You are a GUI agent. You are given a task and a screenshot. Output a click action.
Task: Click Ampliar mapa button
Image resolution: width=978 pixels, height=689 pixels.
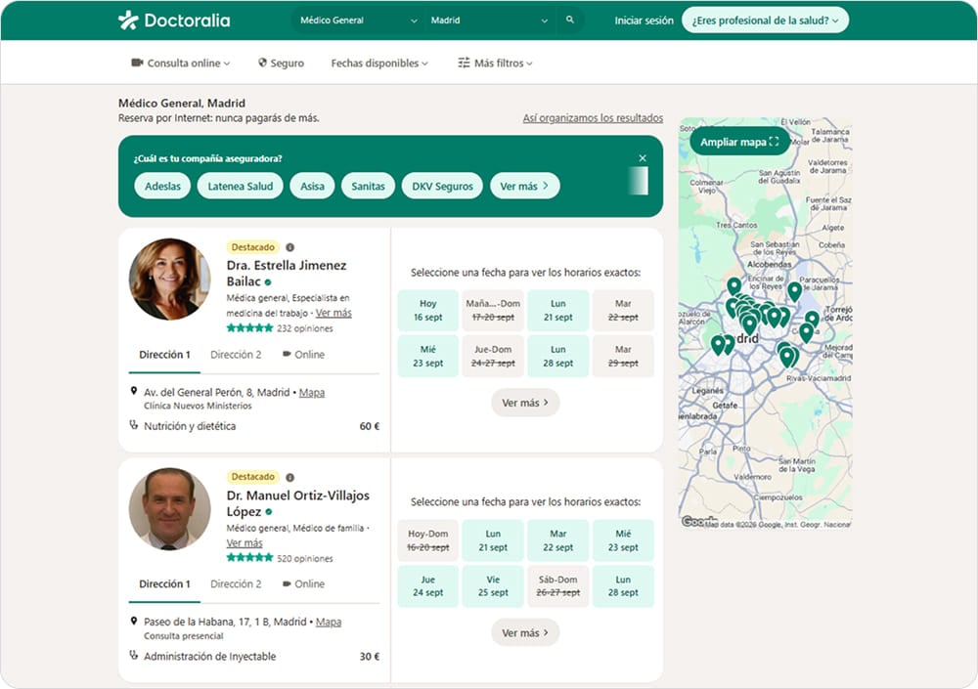739,142
